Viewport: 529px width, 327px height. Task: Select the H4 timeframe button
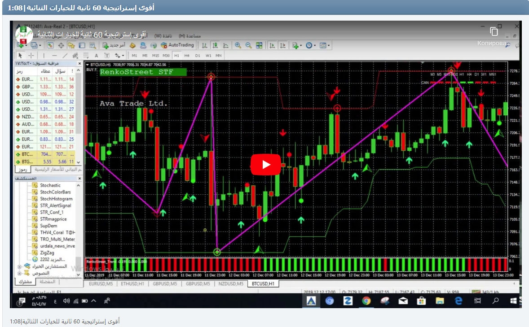tap(187, 56)
